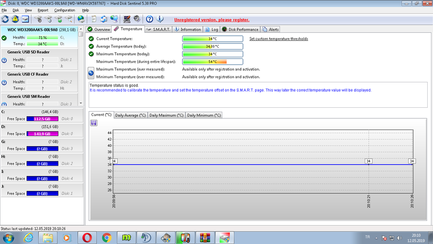Switch to the Information tab
The image size is (433, 244).
coord(188,29)
